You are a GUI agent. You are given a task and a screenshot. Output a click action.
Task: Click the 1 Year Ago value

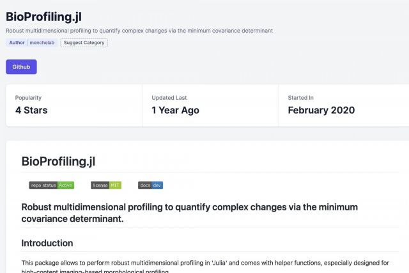click(x=175, y=110)
